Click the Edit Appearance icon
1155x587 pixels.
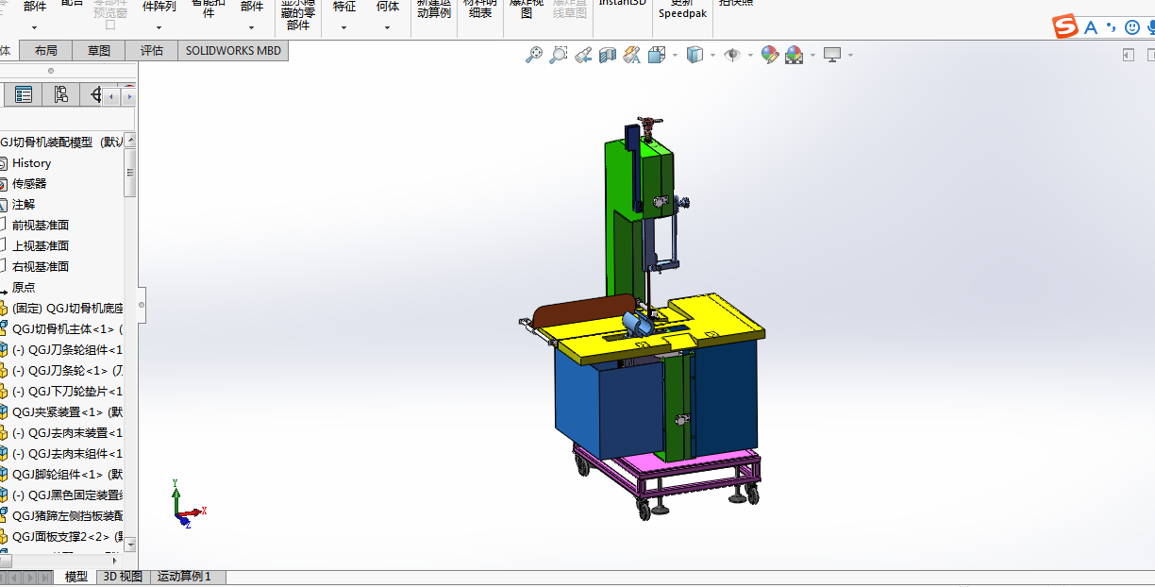[x=770, y=56]
